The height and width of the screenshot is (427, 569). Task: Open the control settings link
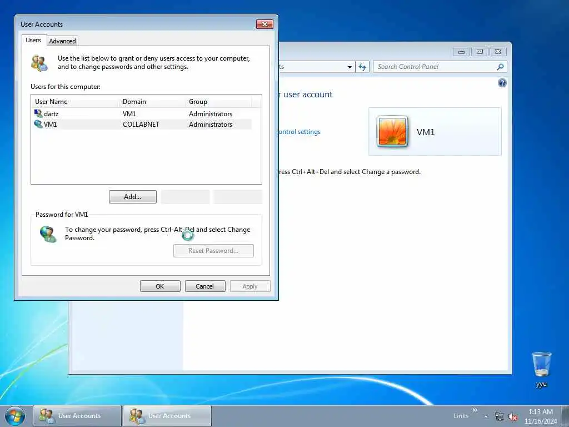(300, 132)
